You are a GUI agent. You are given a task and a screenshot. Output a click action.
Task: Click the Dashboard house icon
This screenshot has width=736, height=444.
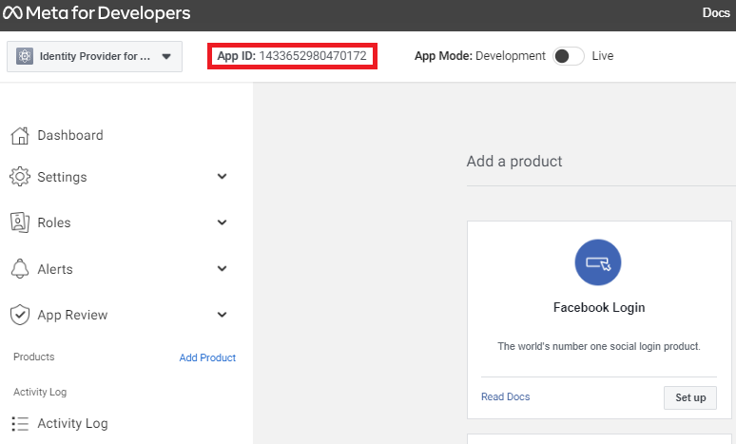(19, 135)
